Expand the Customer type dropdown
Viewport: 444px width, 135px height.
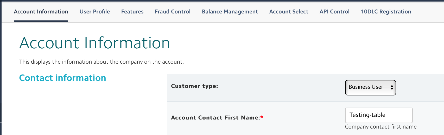[x=370, y=88]
